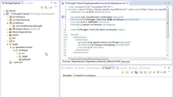Collapse all search results

(145, 72)
